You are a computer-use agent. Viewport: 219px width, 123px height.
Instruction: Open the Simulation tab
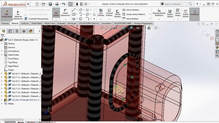click(106, 23)
